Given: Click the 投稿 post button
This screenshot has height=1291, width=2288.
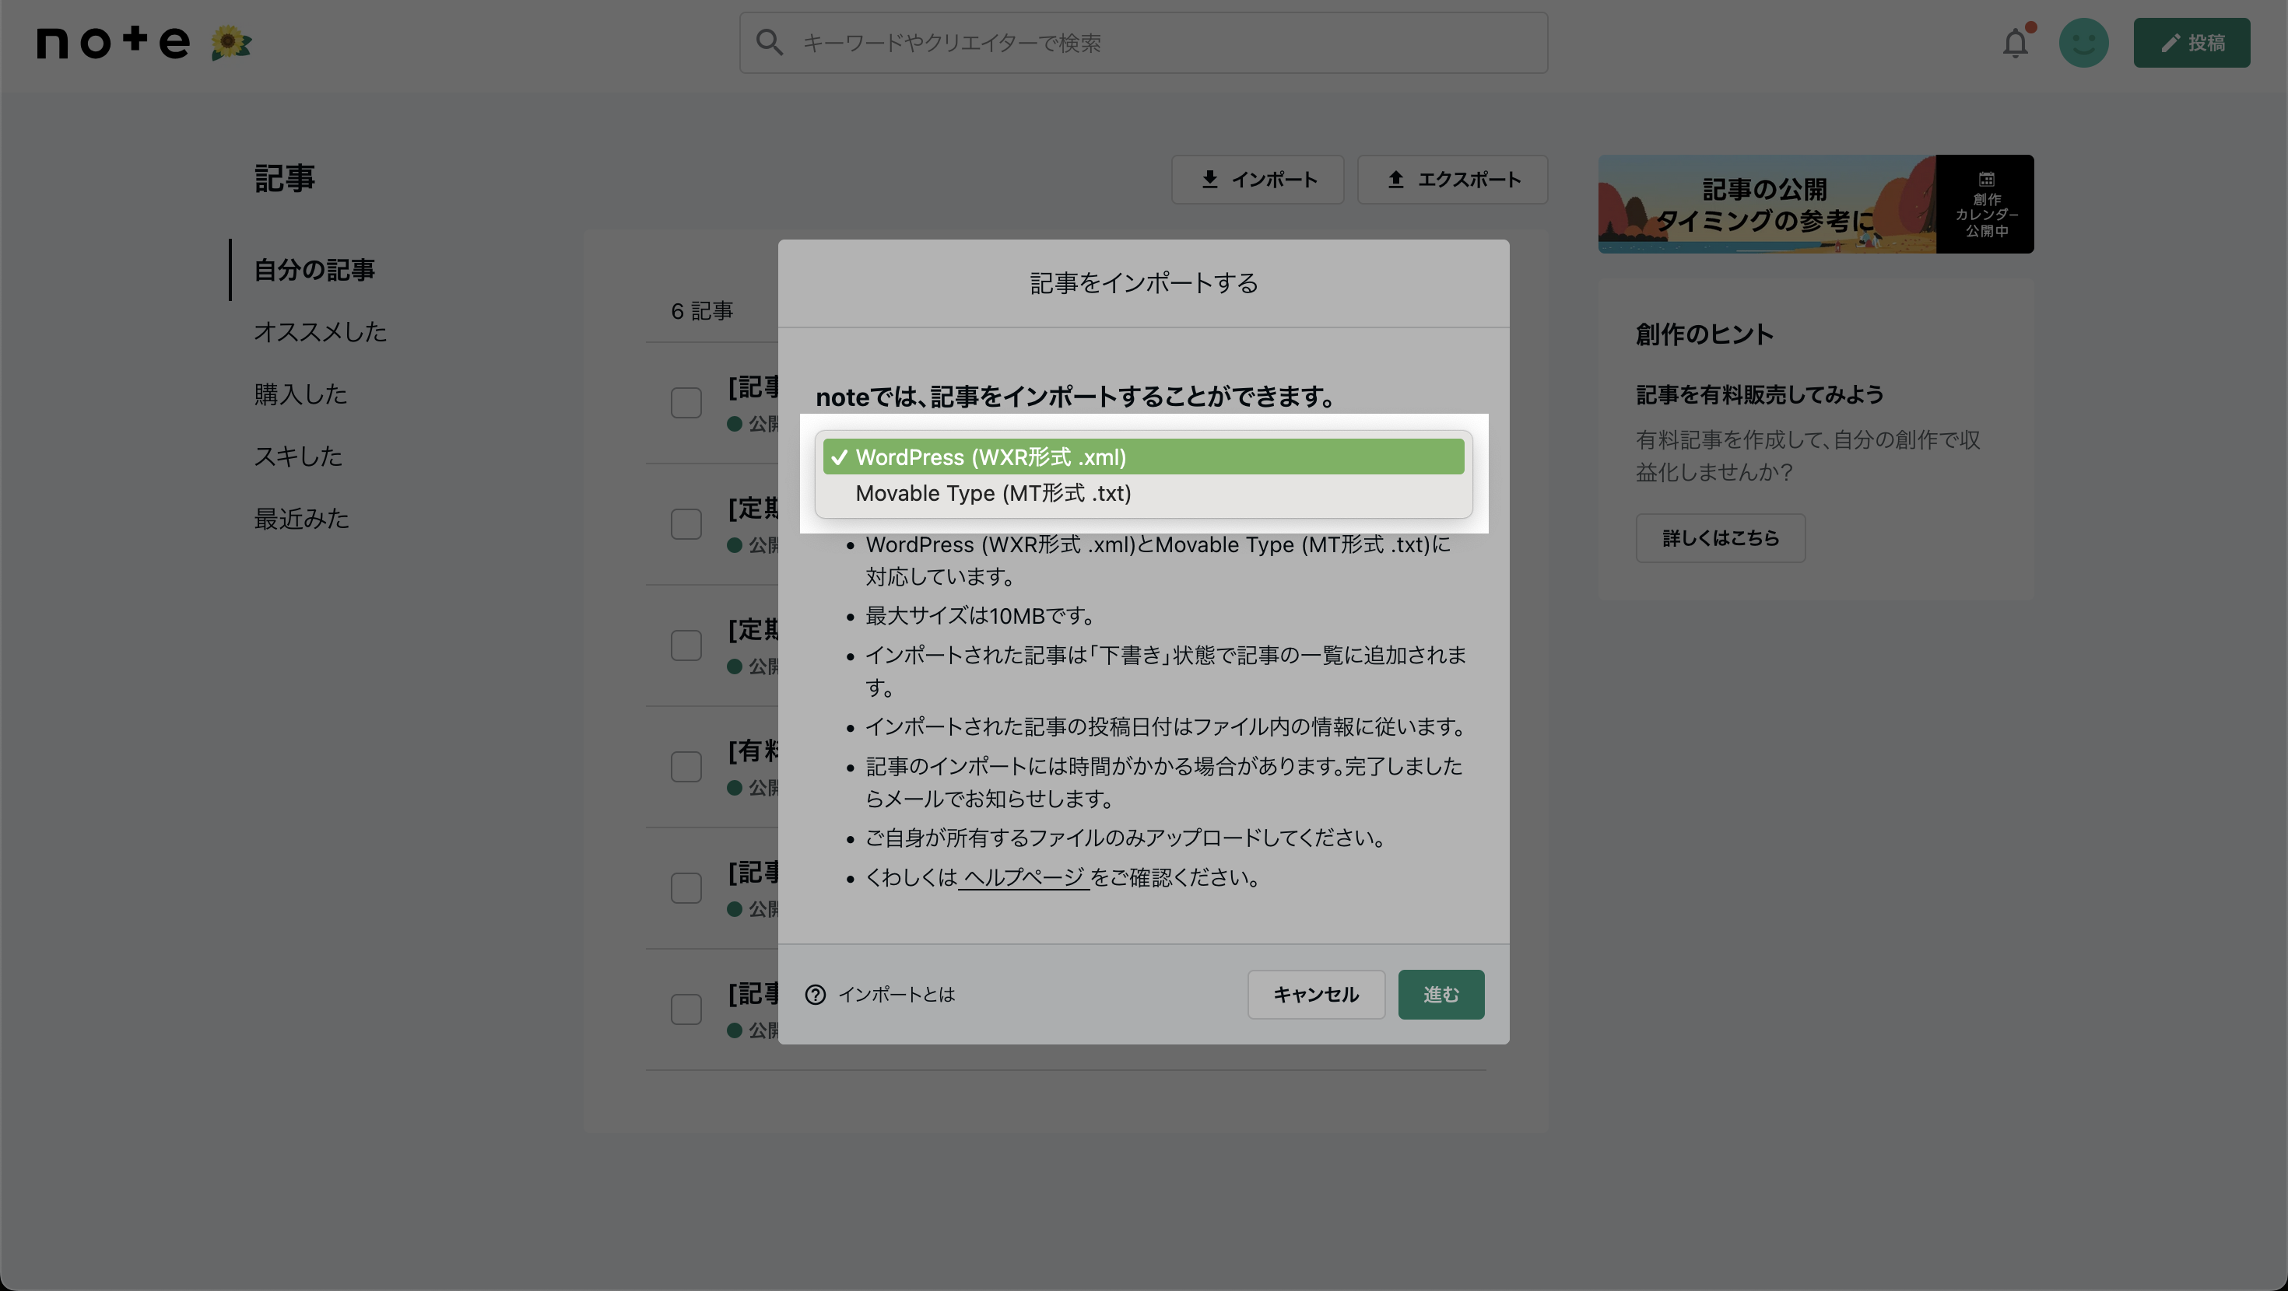Looking at the screenshot, I should (2191, 43).
